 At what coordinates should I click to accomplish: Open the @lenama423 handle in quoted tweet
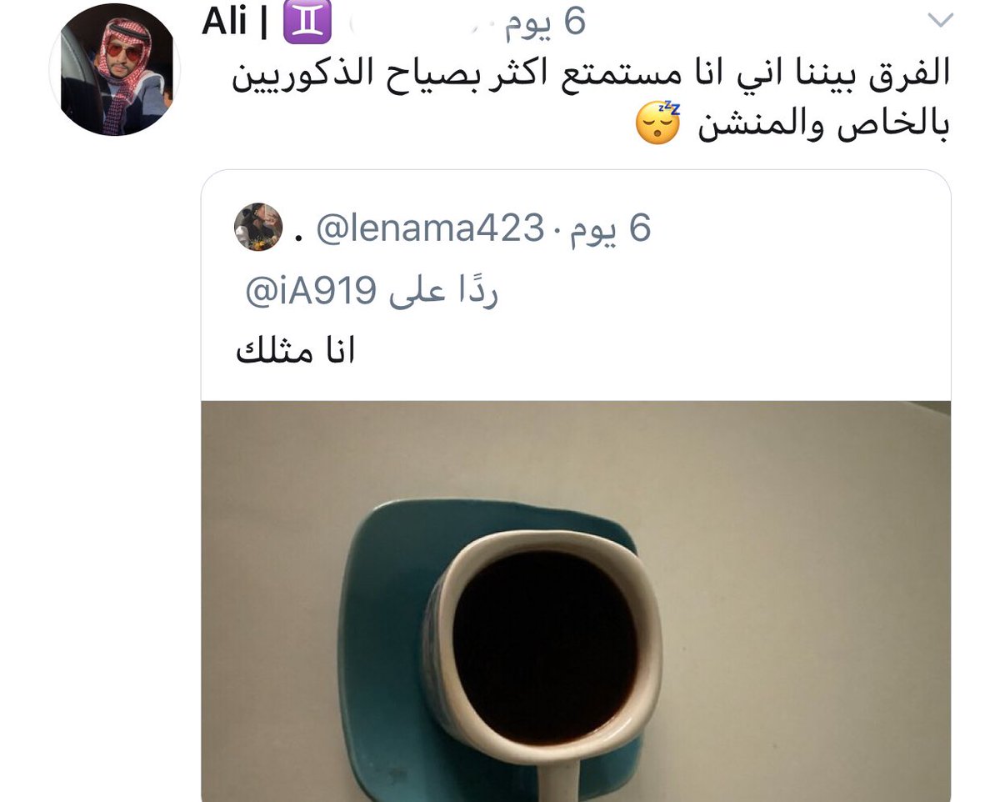(x=429, y=228)
